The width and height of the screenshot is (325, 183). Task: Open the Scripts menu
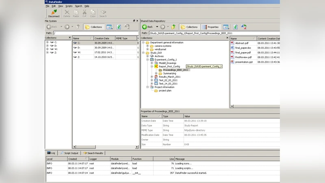pyautogui.click(x=69, y=6)
